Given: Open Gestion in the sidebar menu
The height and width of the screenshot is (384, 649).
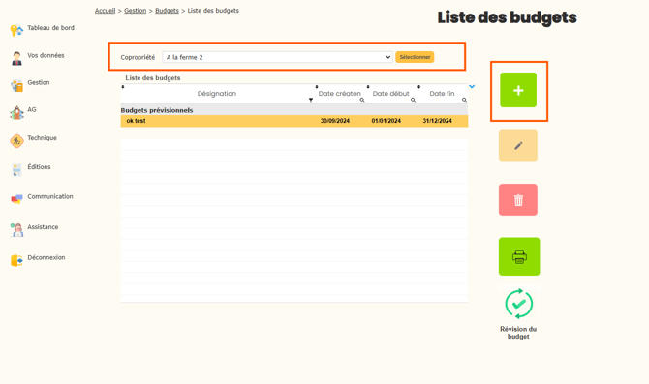Looking at the screenshot, I should (x=39, y=82).
